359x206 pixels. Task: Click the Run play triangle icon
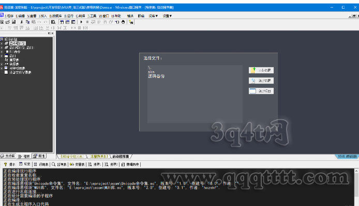pyautogui.click(x=81, y=22)
